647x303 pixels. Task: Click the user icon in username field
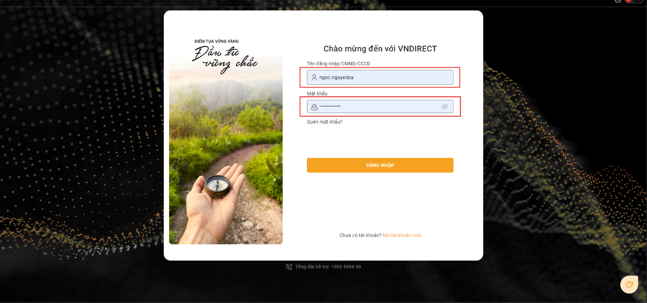314,77
